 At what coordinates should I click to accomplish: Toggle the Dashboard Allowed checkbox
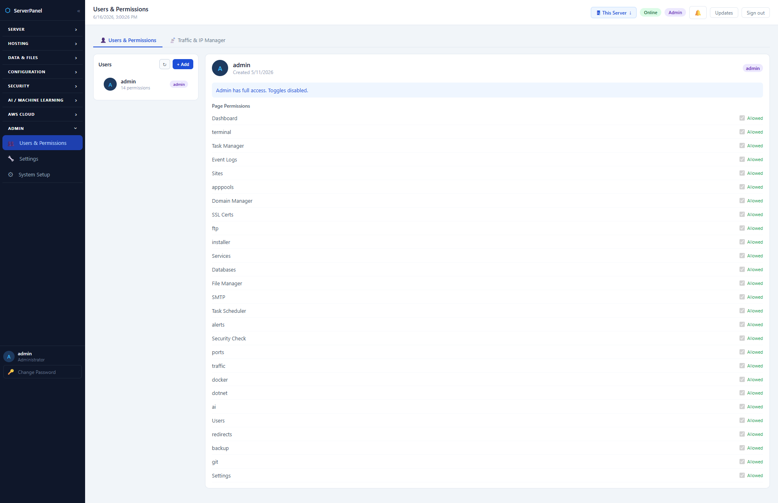(x=742, y=118)
